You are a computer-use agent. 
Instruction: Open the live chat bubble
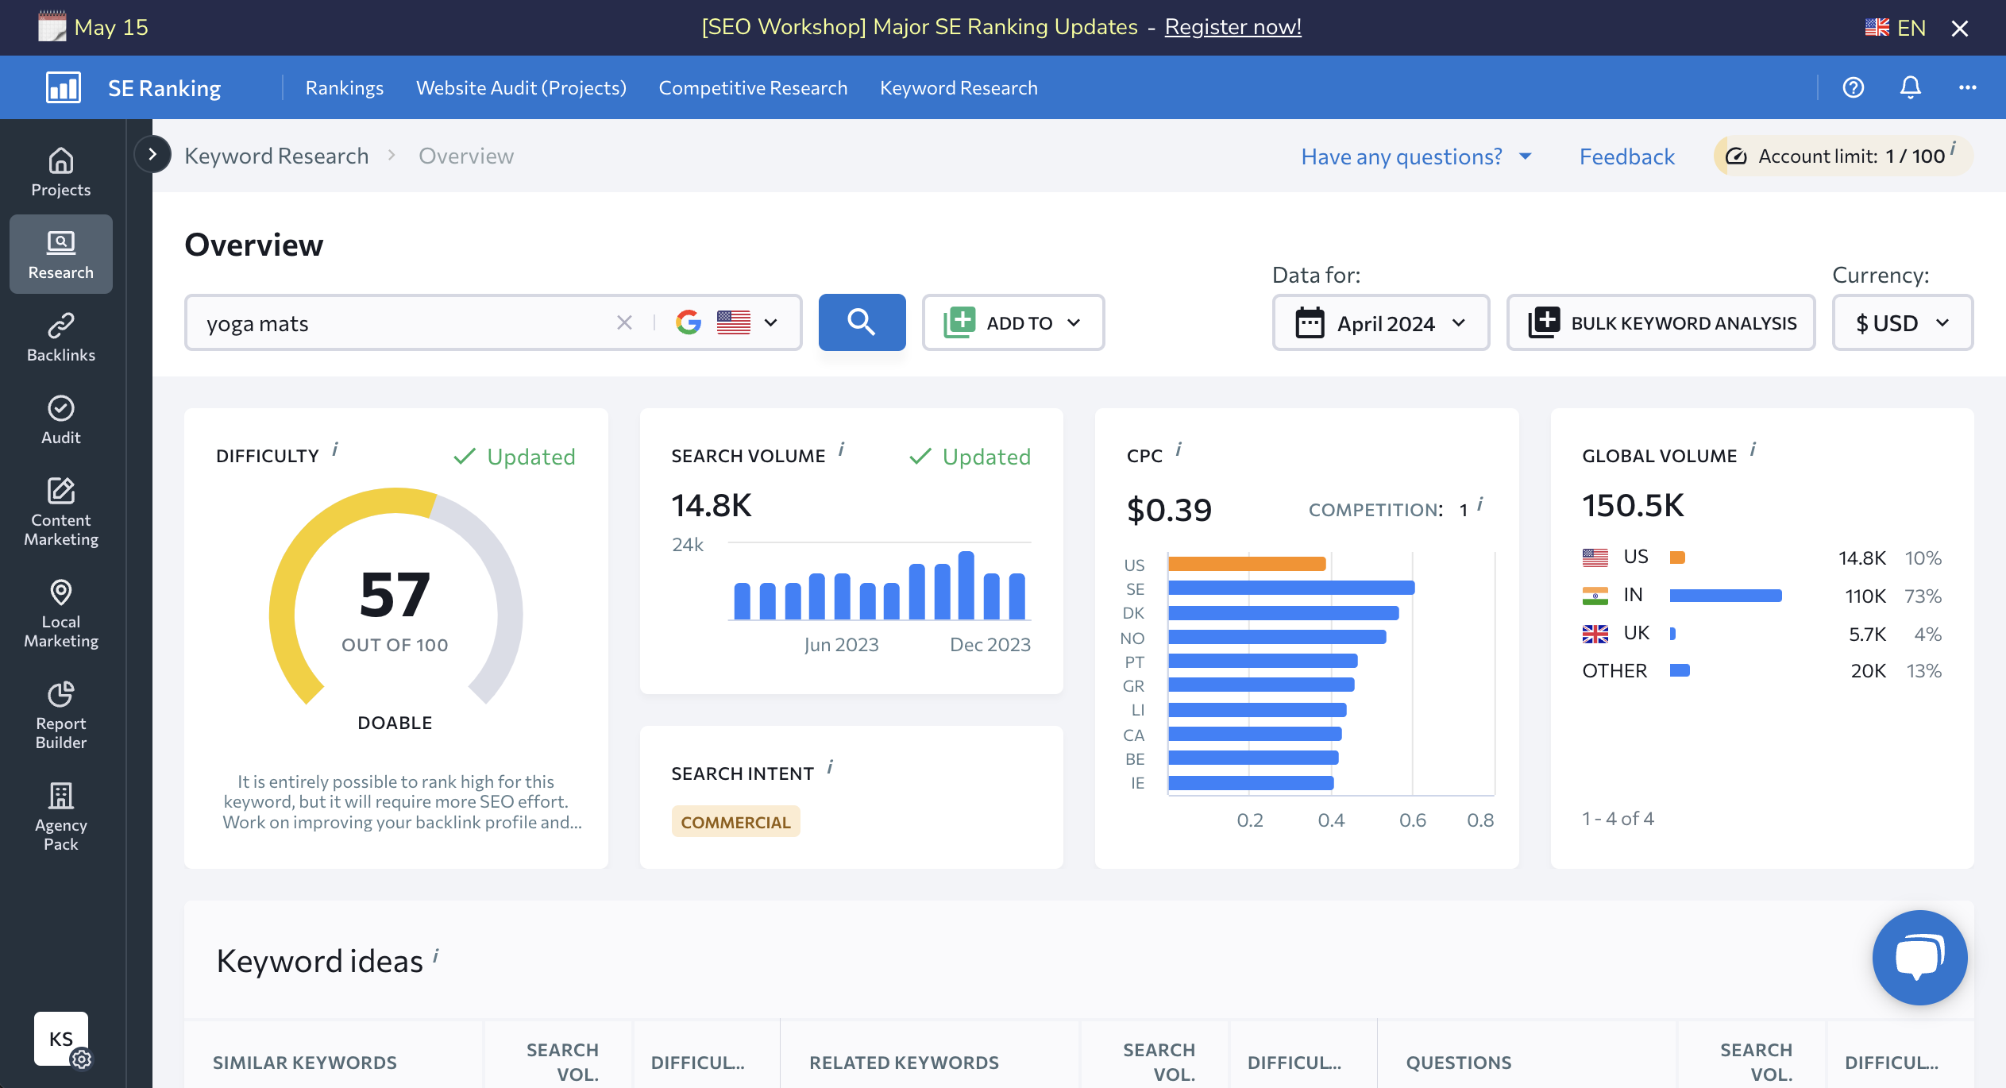click(1919, 957)
